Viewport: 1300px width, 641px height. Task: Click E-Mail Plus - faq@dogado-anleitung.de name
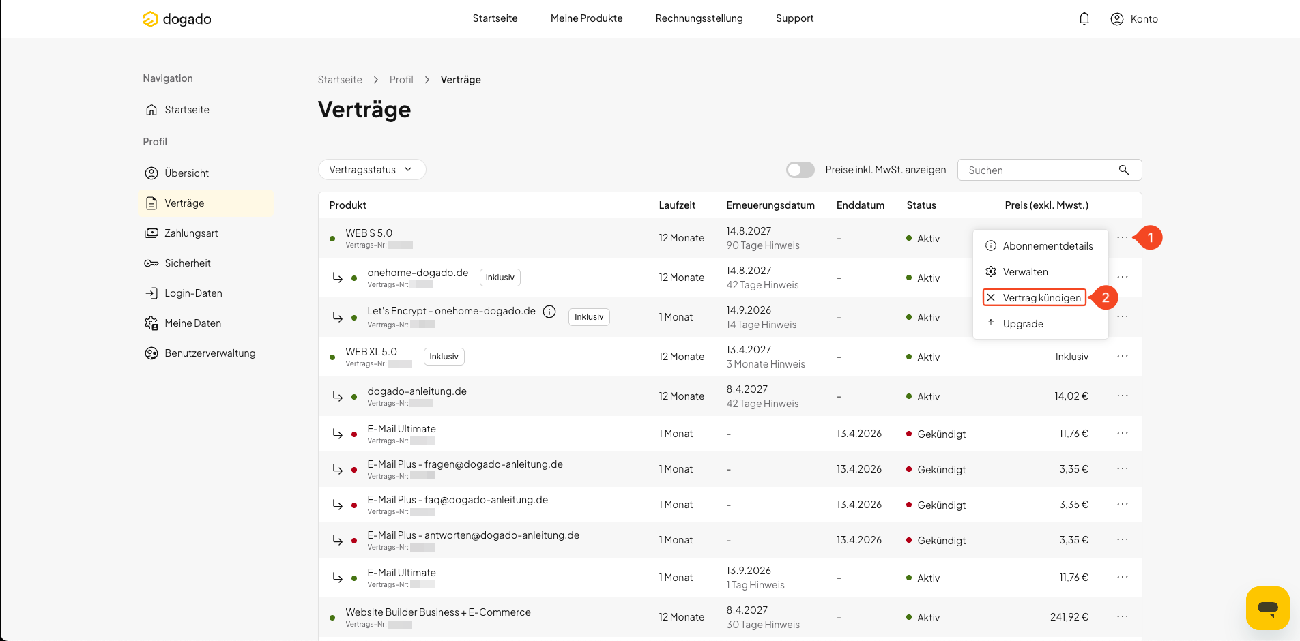pyautogui.click(x=458, y=500)
